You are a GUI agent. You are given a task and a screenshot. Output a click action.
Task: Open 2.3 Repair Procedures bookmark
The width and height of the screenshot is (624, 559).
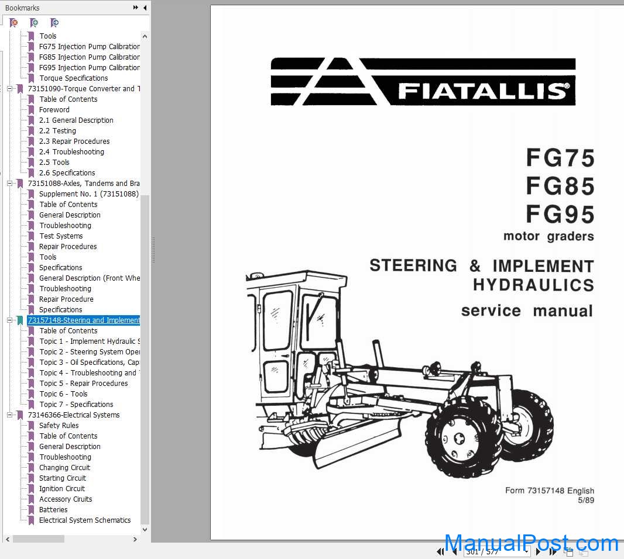click(74, 141)
